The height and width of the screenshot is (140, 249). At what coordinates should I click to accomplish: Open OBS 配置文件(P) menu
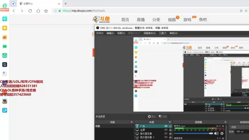(134, 33)
